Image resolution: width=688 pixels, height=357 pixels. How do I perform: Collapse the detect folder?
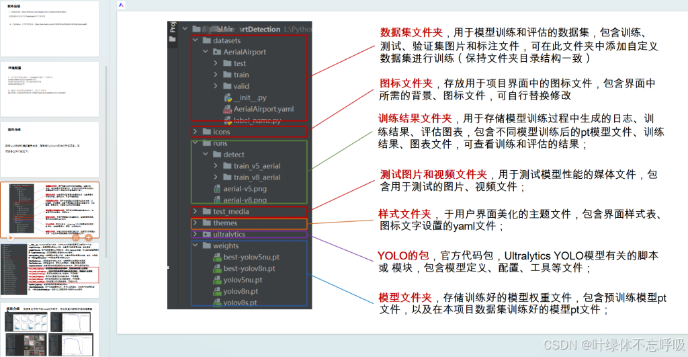pyautogui.click(x=206, y=155)
